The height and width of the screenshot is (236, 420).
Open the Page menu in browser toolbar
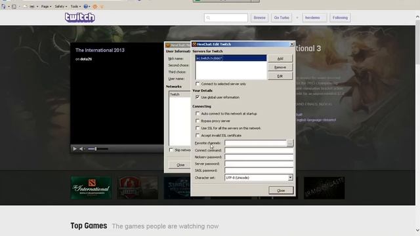(x=46, y=7)
